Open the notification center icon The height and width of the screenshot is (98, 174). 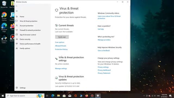tap(170, 96)
